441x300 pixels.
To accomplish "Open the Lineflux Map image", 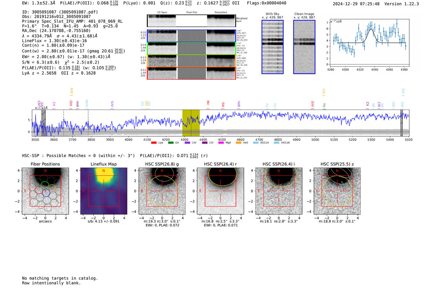I will [104, 191].
